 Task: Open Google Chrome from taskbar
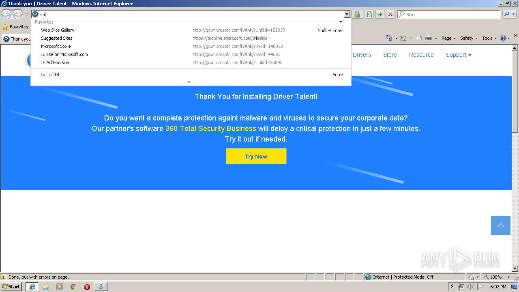[73, 287]
